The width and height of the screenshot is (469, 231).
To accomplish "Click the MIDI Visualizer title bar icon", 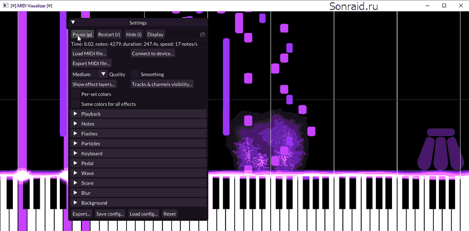I will 6,6.
